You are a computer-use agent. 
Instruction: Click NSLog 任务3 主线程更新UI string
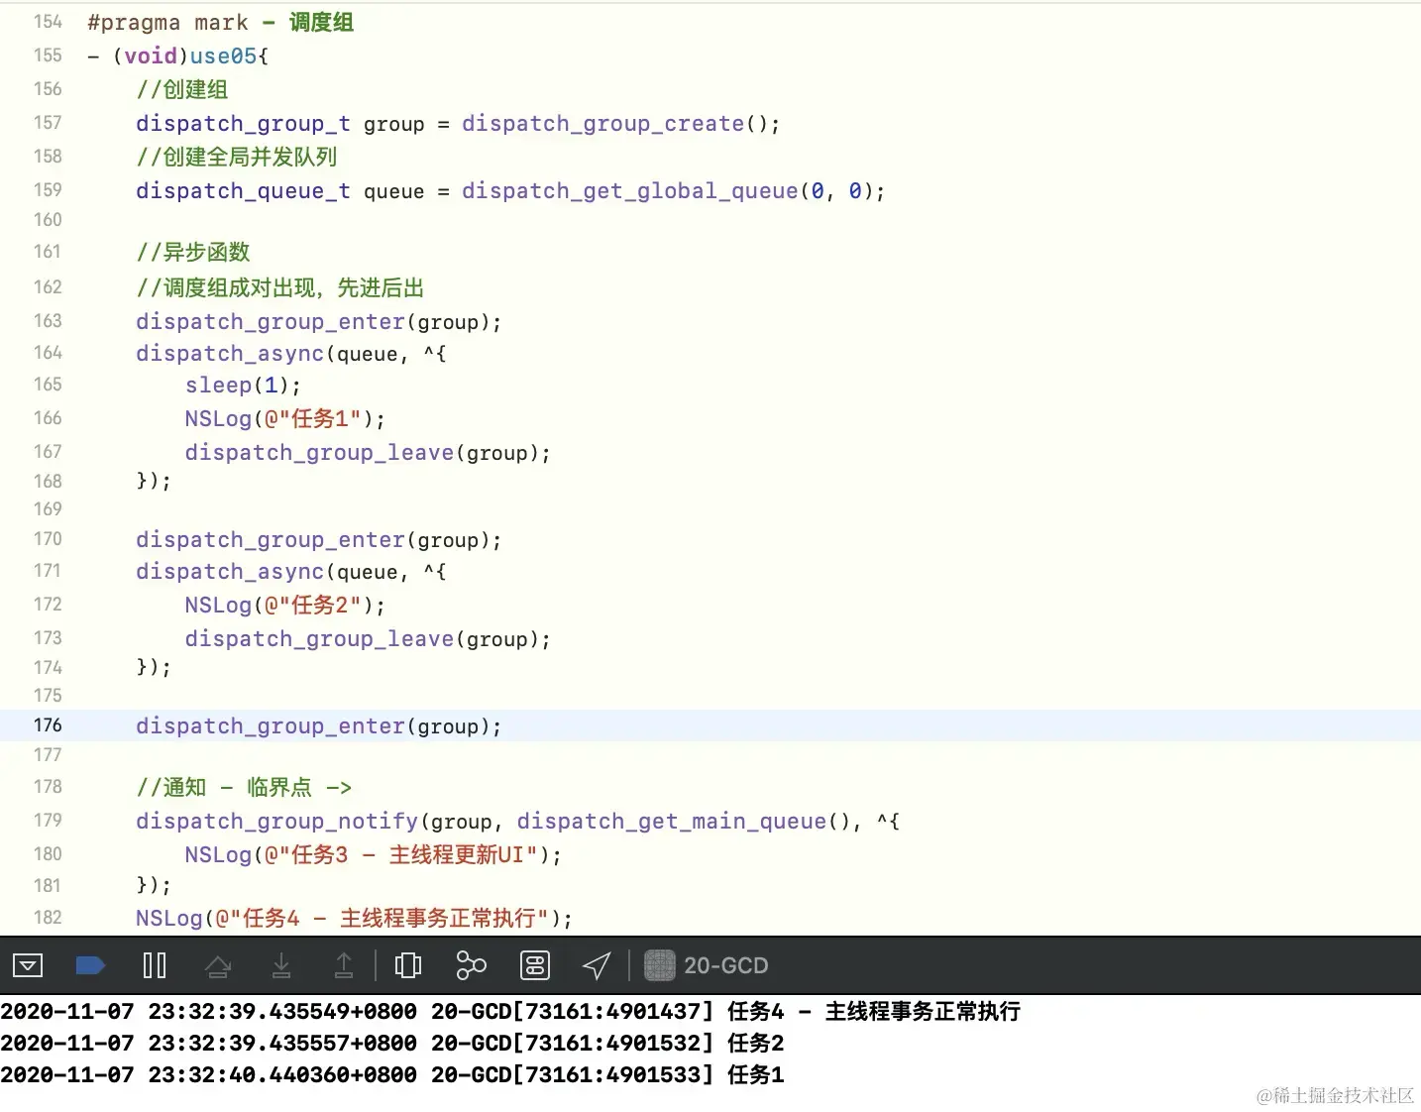click(x=401, y=855)
